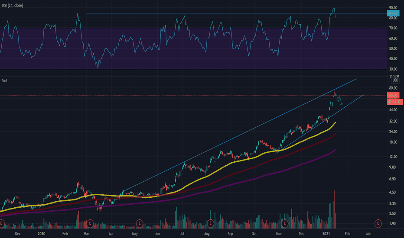Click the Jun label on the time axis
Screen dimensions: 404x238
pyautogui.click(x=157, y=234)
